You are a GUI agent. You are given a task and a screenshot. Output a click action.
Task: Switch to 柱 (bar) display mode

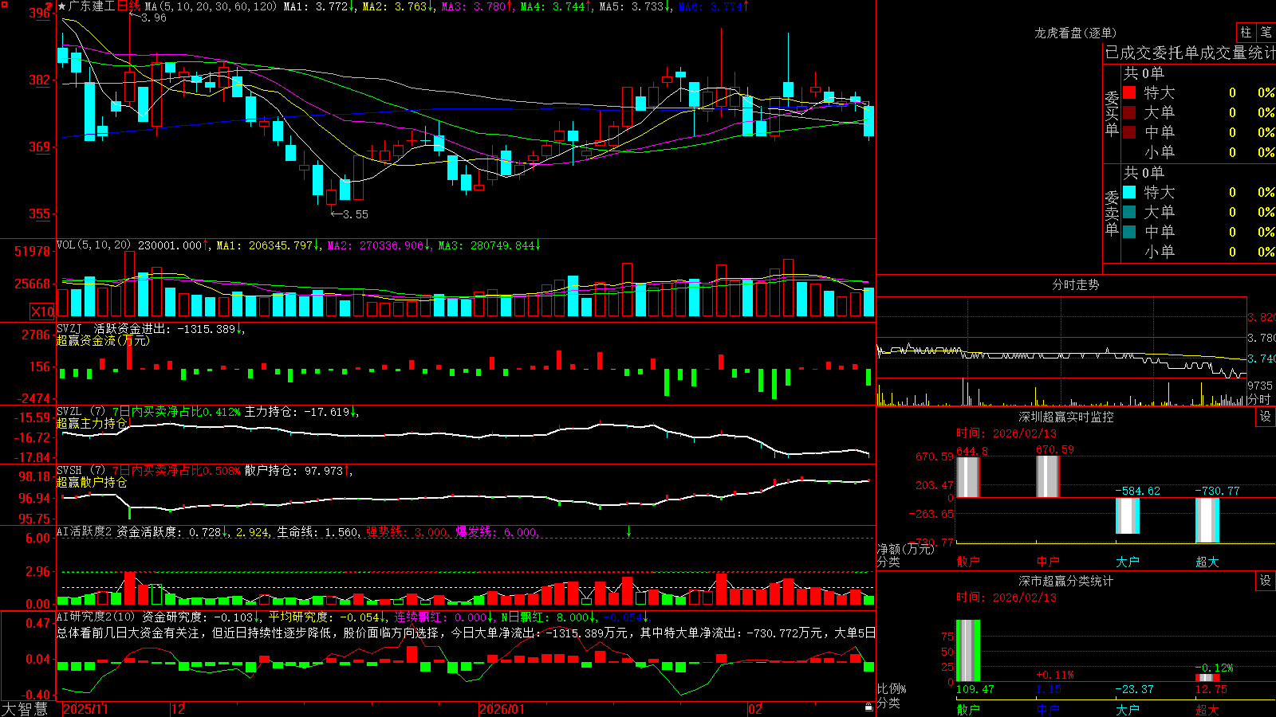[x=1246, y=33]
